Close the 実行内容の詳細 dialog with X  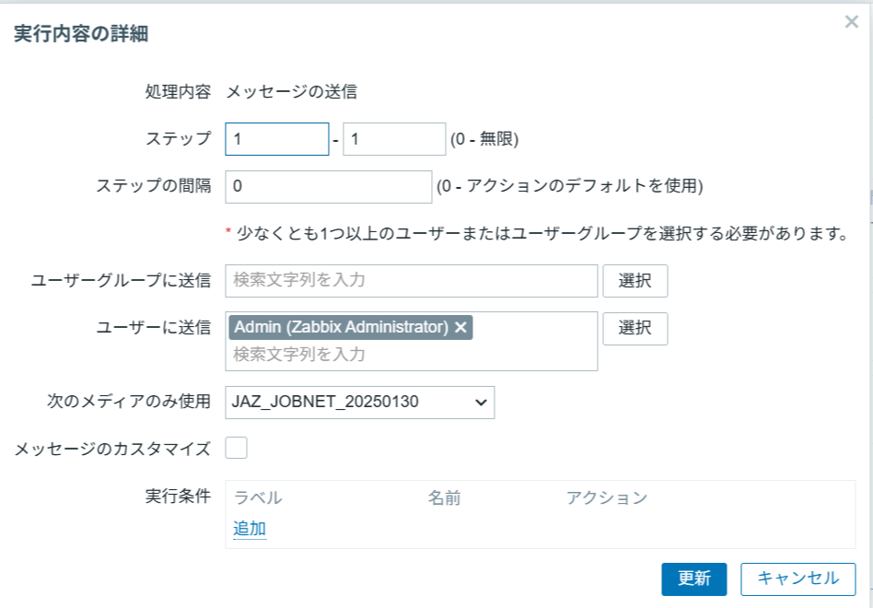(851, 22)
